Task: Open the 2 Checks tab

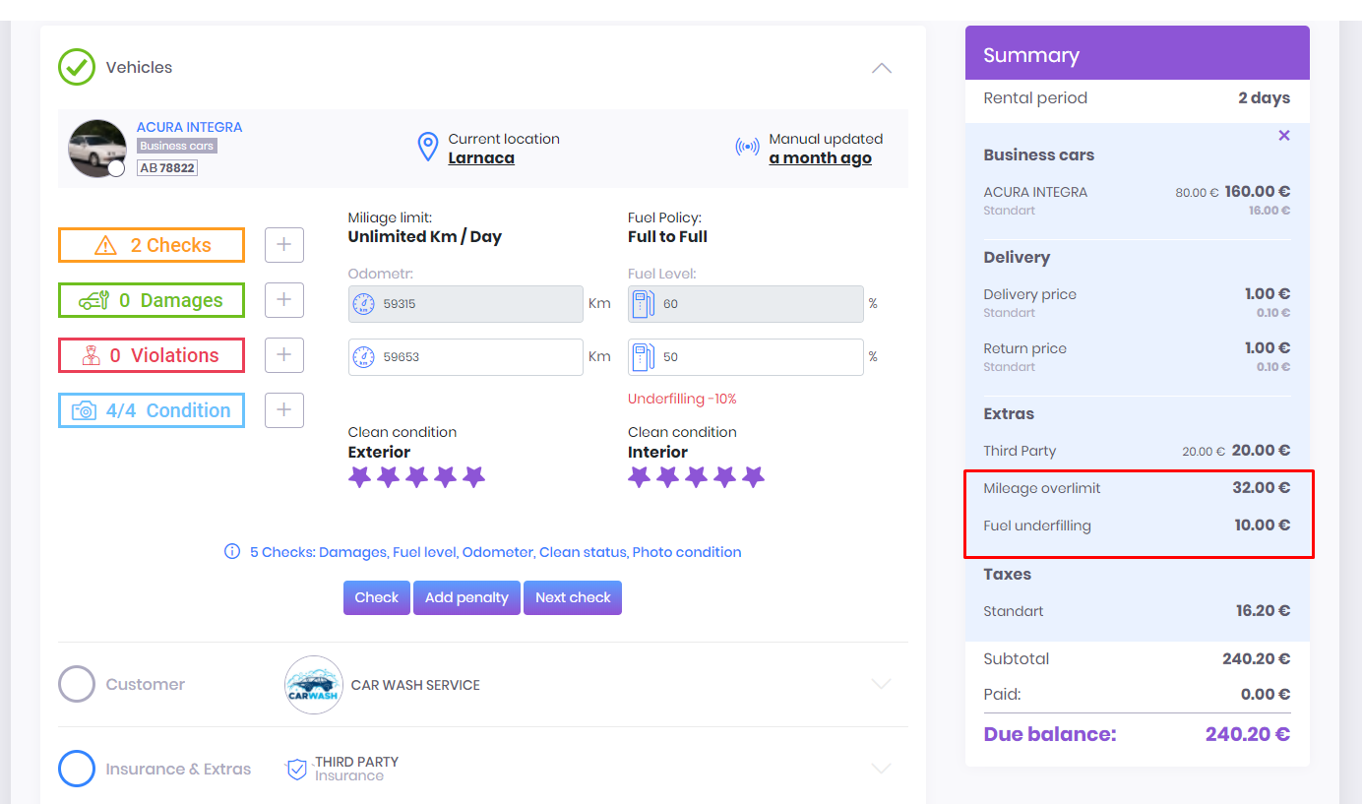Action: click(x=152, y=245)
